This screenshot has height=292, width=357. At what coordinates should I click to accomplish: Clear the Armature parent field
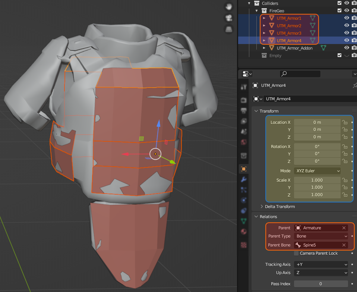344,228
